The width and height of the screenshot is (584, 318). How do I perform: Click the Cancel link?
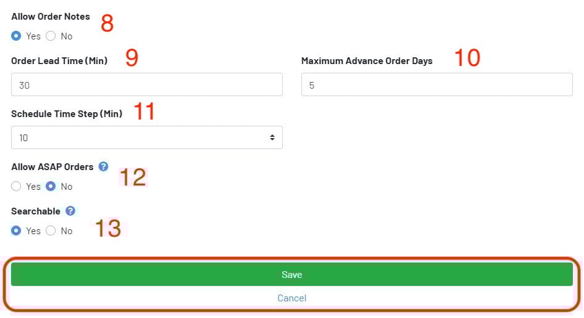point(291,298)
